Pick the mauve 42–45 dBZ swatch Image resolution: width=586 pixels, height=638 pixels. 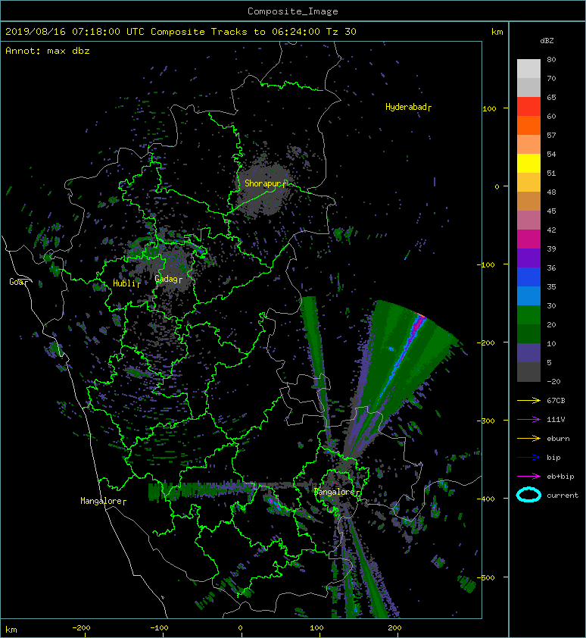pyautogui.click(x=528, y=220)
